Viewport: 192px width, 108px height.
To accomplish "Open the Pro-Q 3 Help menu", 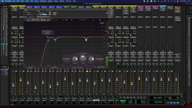I will 100,20.
